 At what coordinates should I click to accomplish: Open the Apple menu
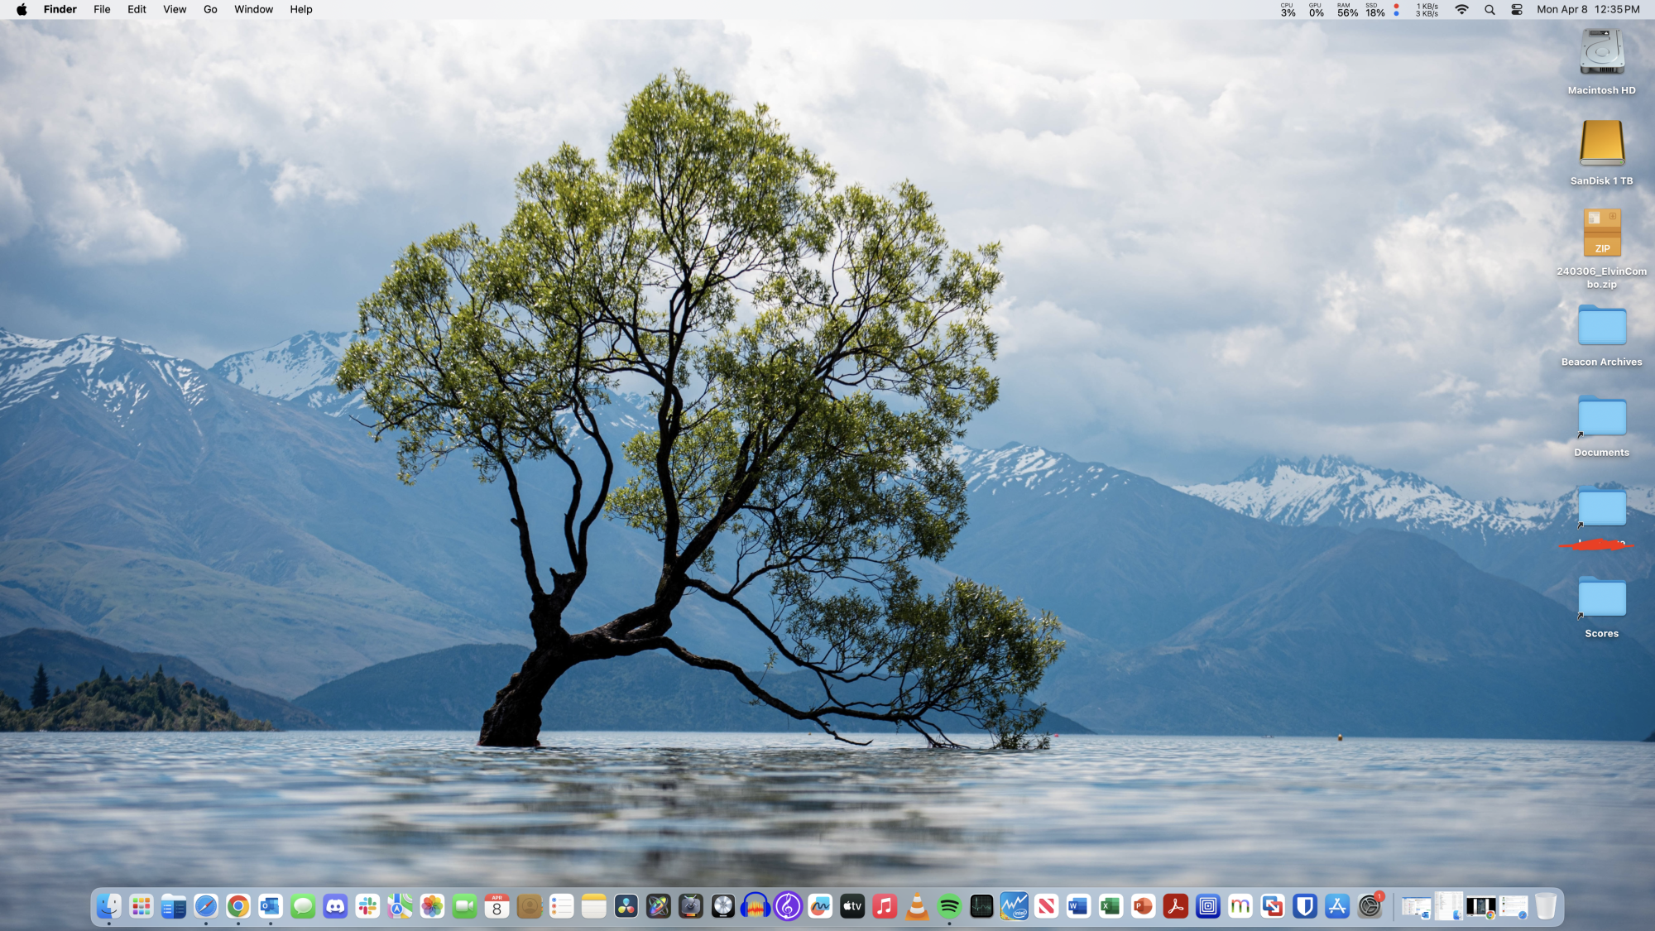[x=22, y=10]
